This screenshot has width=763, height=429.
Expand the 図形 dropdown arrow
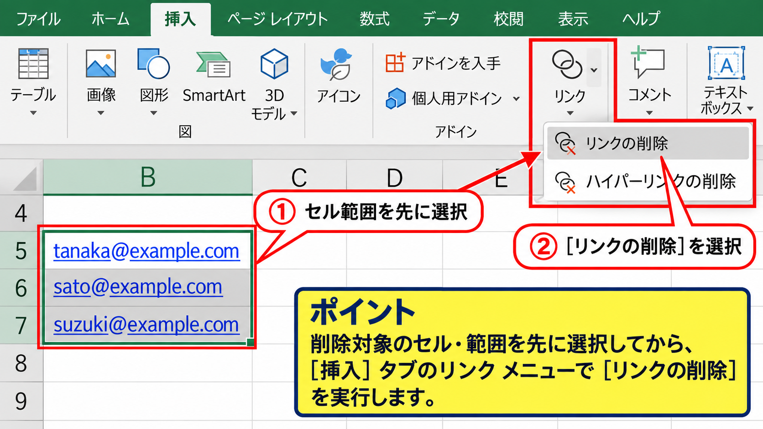pos(154,113)
